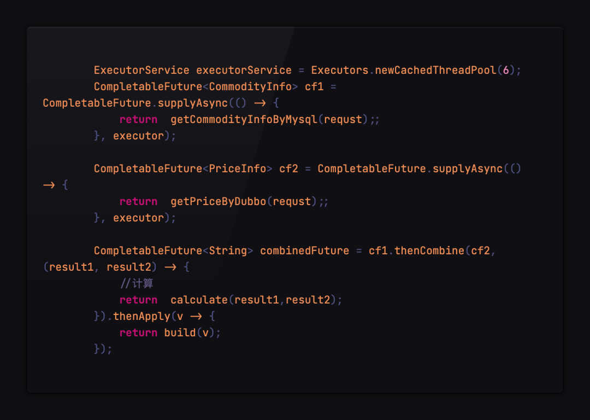Click the getCommodityInfoByMysql method name
Viewport: 590px width, 420px height.
244,119
